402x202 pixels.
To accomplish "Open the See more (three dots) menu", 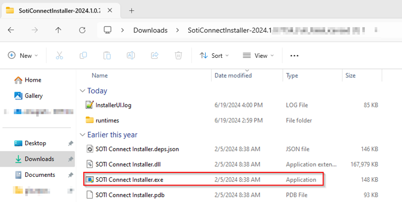I will click(294, 56).
